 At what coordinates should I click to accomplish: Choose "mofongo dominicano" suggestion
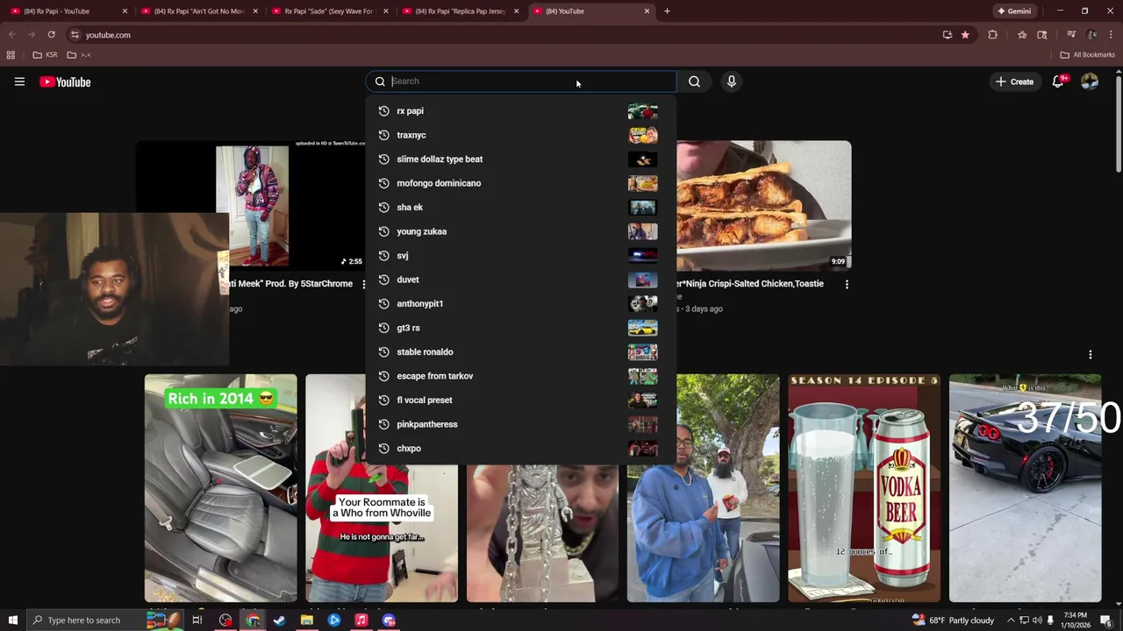point(521,183)
